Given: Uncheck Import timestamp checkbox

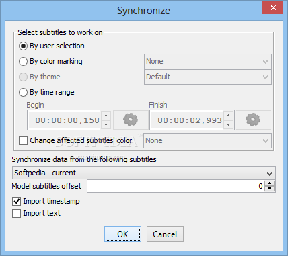Looking at the screenshot, I should (x=17, y=201).
